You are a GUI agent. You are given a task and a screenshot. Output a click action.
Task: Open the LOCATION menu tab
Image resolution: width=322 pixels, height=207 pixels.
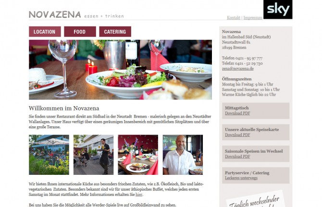pyautogui.click(x=45, y=32)
